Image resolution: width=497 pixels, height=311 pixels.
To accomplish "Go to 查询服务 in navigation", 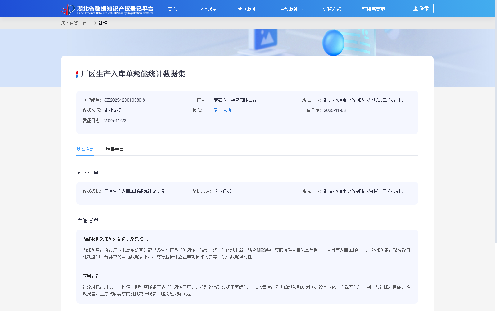I will pos(247,9).
